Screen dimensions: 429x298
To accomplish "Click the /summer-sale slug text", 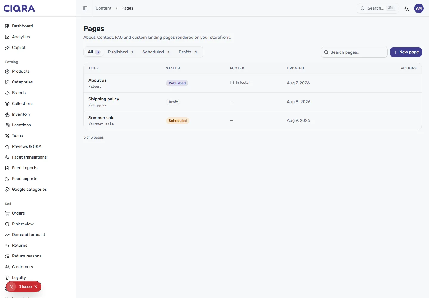I will (101, 124).
